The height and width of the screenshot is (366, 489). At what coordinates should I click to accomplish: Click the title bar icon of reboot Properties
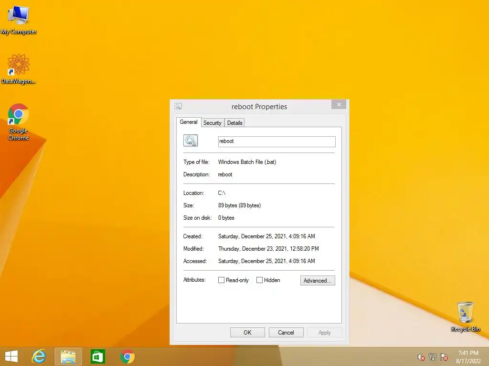178,106
